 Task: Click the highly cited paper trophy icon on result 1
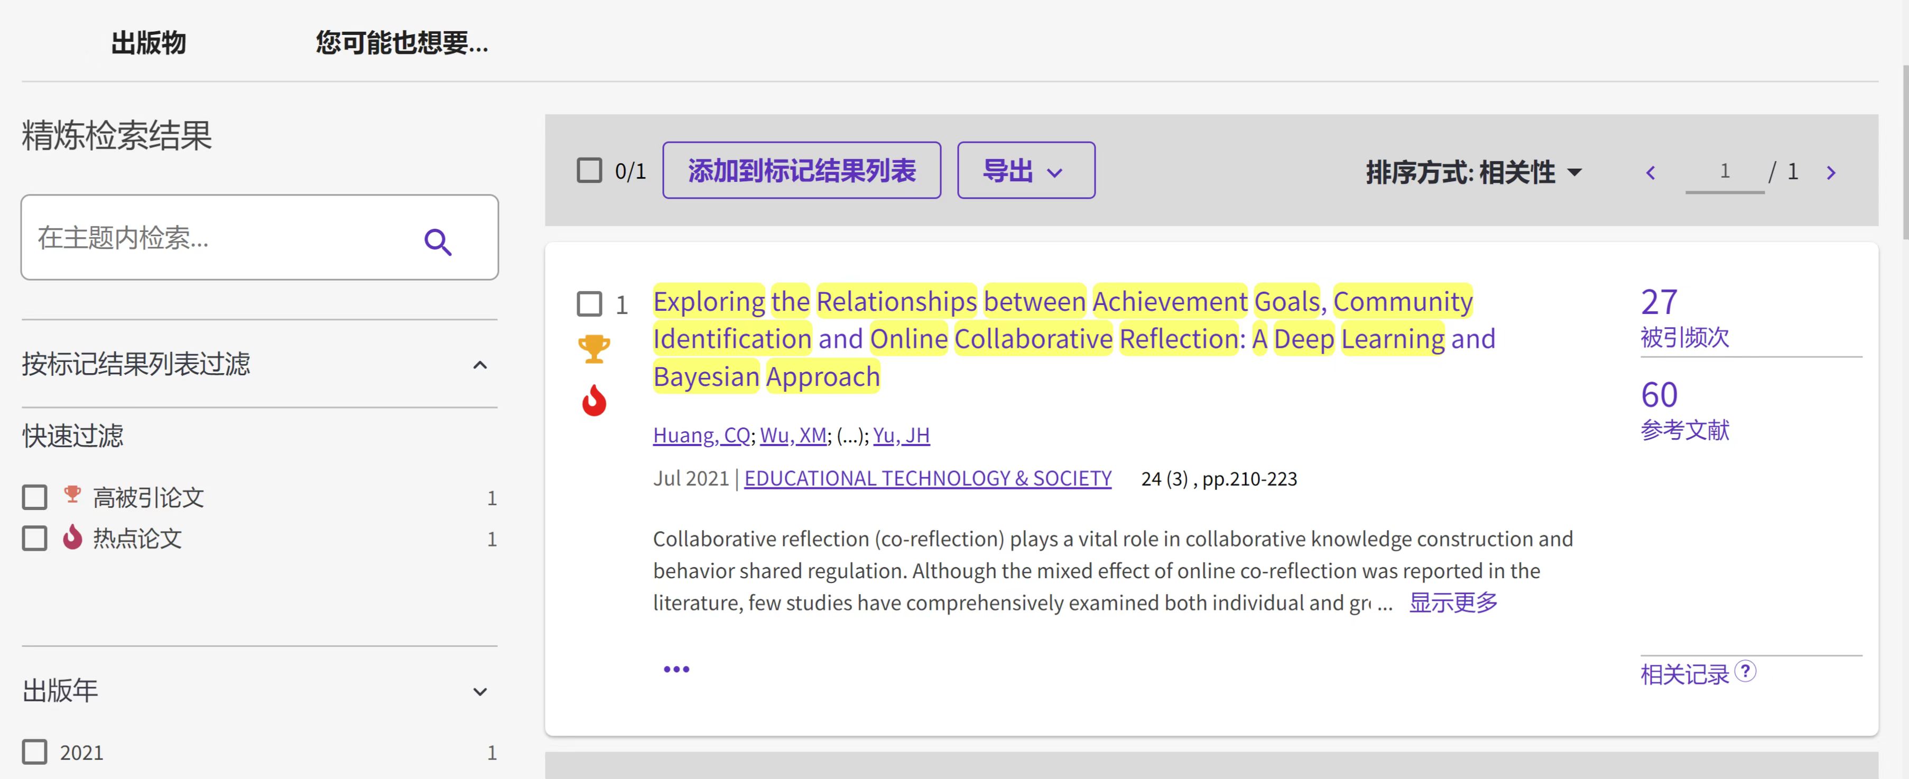594,348
